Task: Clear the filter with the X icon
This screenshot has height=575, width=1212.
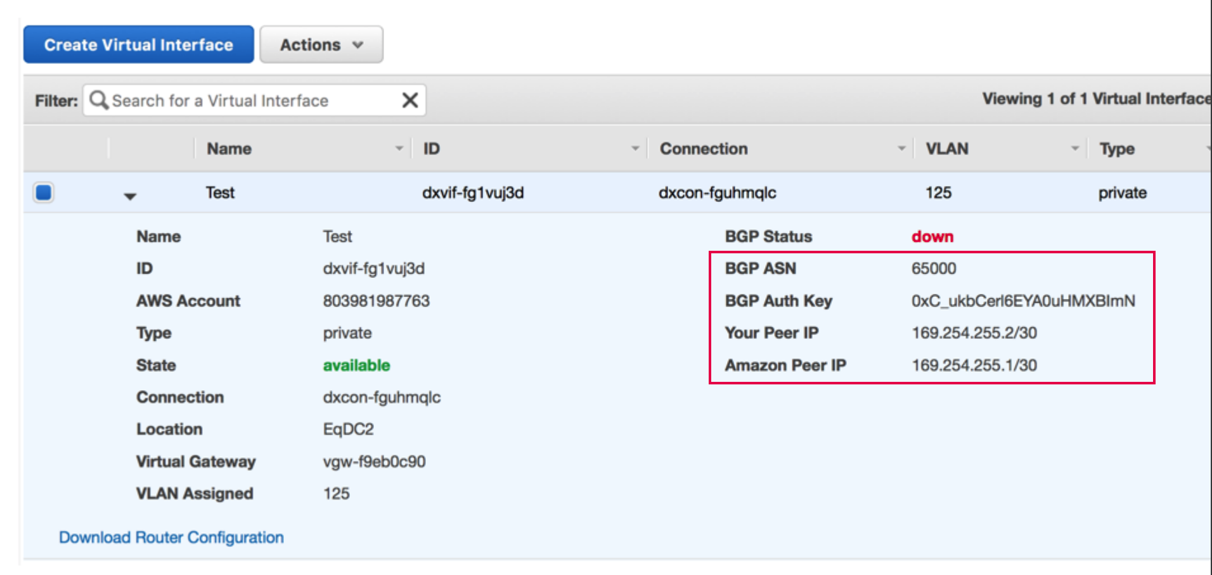Action: 409,99
